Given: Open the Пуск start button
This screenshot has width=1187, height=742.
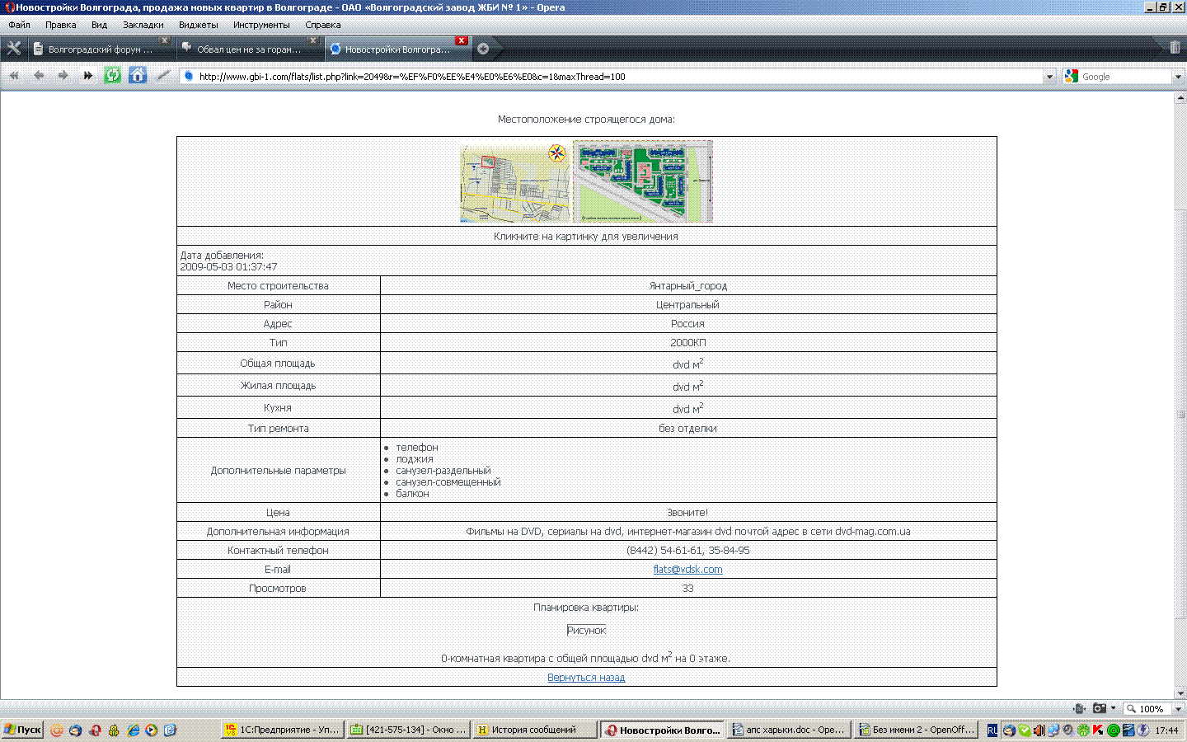Looking at the screenshot, I should click(x=22, y=730).
